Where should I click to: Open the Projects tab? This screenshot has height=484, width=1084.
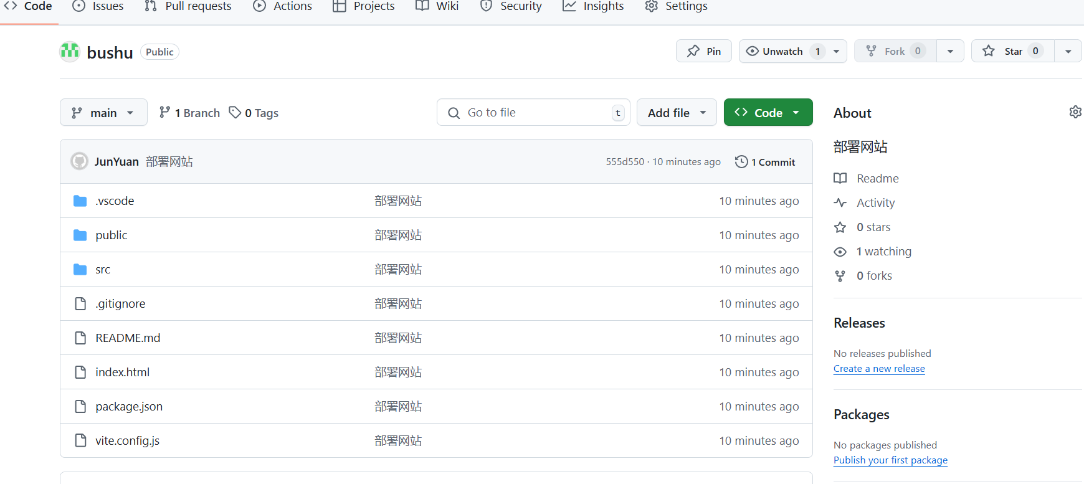364,6
